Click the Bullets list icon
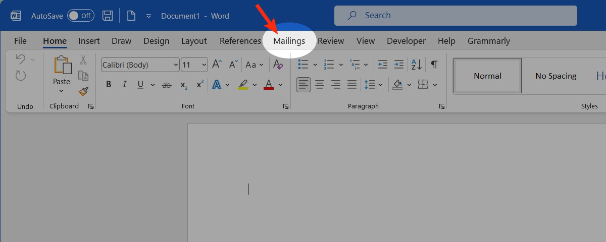606x242 pixels. click(x=304, y=65)
